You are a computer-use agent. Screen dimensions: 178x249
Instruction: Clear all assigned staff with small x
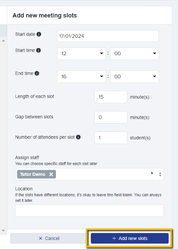pos(152,173)
